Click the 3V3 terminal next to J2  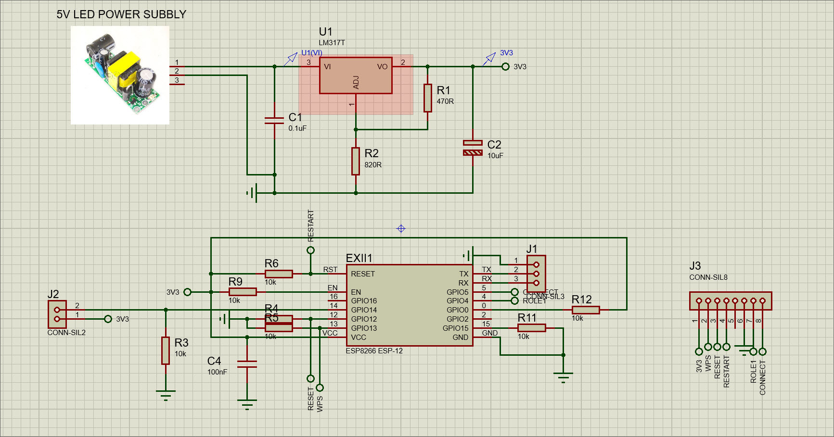coord(108,319)
